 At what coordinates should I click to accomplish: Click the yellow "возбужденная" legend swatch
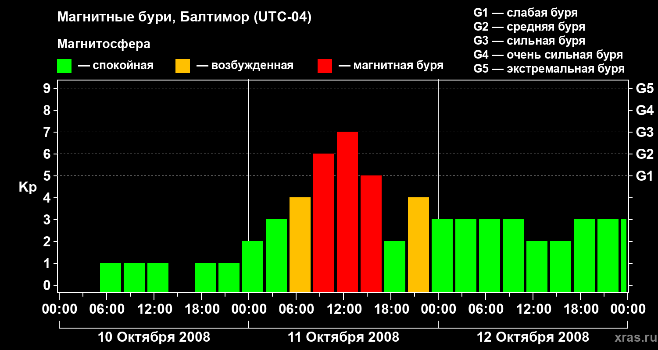click(x=182, y=66)
